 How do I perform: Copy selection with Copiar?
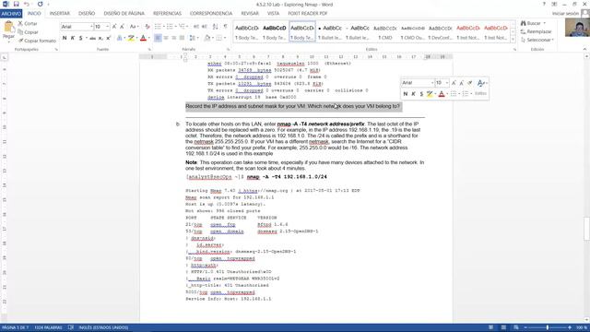29,32
